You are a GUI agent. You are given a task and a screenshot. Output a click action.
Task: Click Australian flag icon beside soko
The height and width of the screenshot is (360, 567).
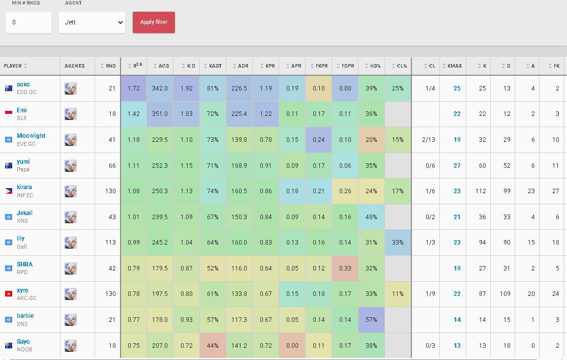pos(9,88)
